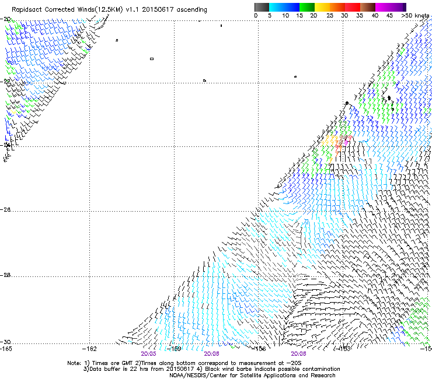Click the '-162' longitude axis label

click(x=89, y=349)
